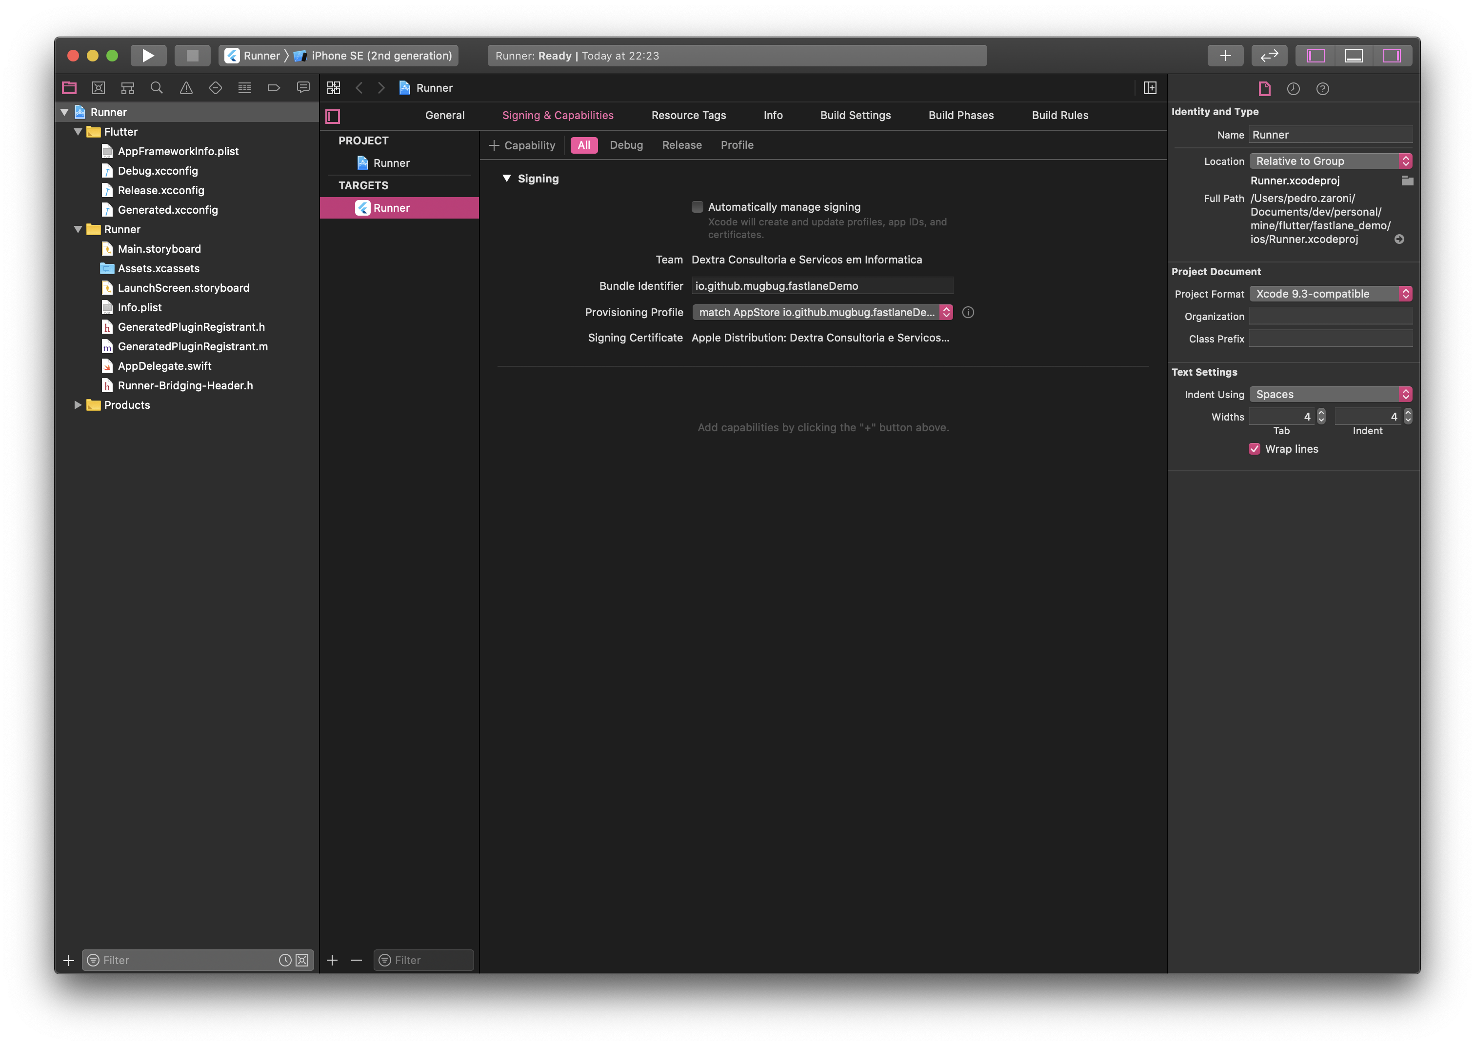Click provisioning profile info icon
The image size is (1475, 1046).
tap(968, 312)
